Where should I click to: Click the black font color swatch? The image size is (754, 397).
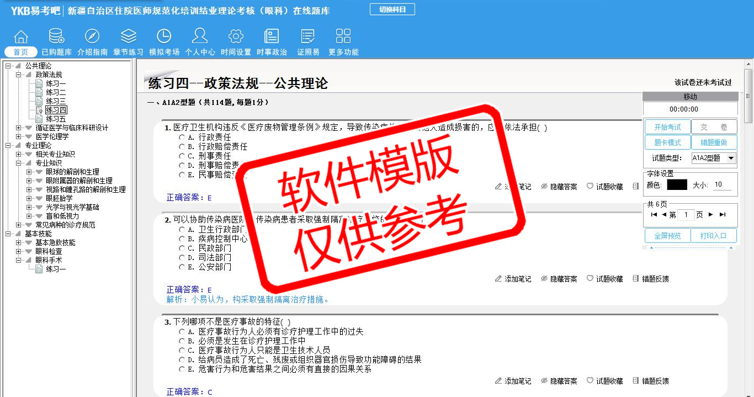pyautogui.click(x=677, y=185)
